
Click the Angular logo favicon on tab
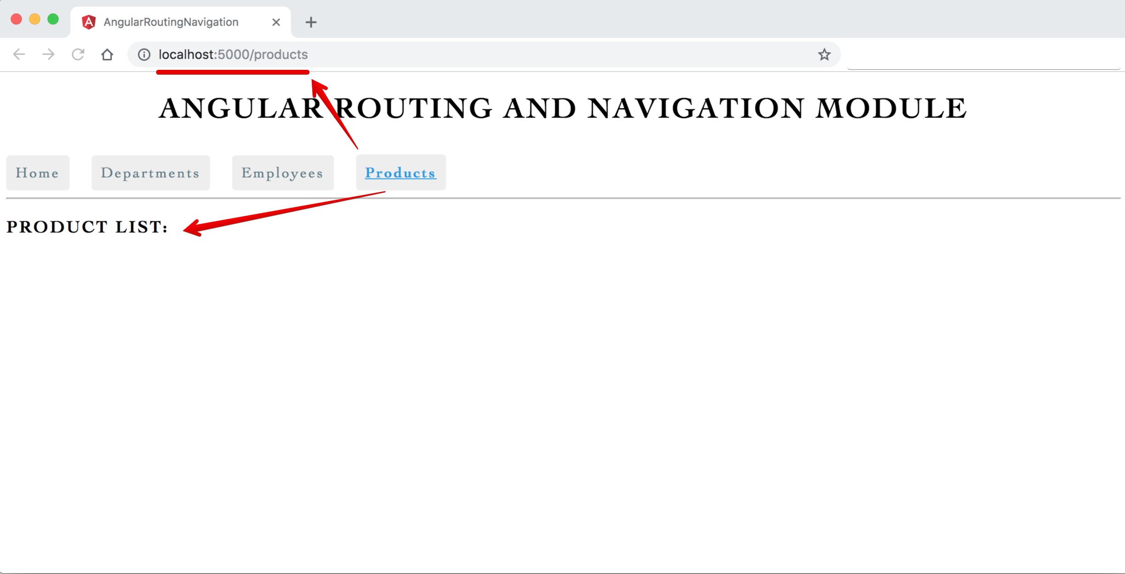[x=89, y=22]
